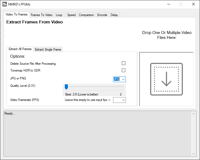Click the 'Extract Frames From Video' heading

click(35, 22)
